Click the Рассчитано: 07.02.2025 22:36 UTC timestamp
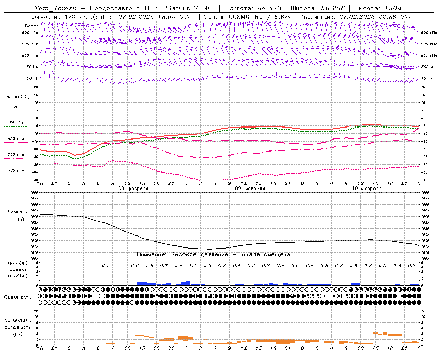This screenshot has width=439, height=351. (356, 17)
